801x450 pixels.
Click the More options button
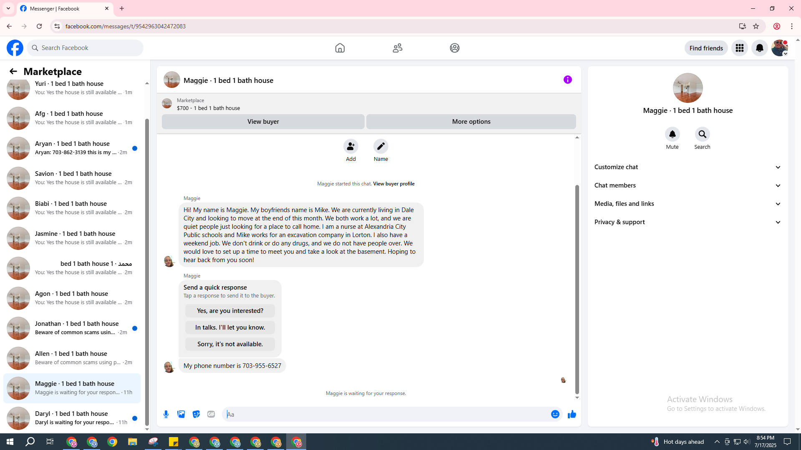click(x=471, y=122)
